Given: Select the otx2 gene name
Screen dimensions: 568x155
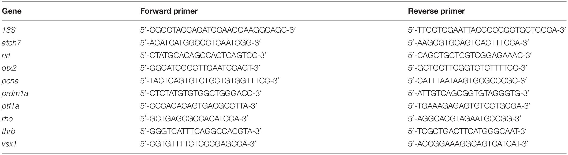Looking at the screenshot, I should pos(9,68).
